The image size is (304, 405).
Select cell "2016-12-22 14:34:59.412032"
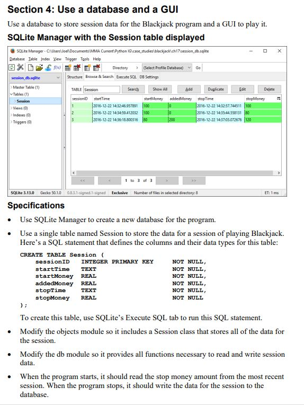[118, 112]
